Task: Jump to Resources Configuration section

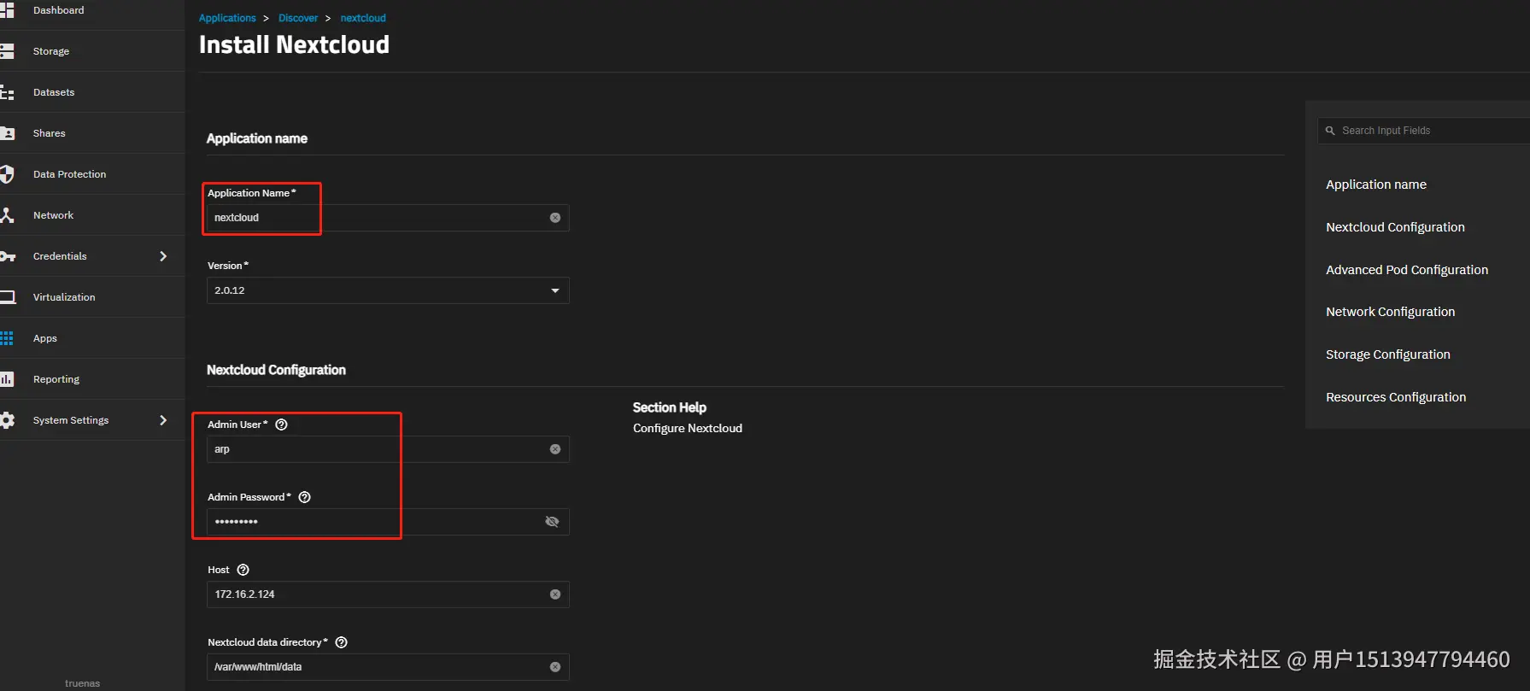Action: click(1396, 397)
